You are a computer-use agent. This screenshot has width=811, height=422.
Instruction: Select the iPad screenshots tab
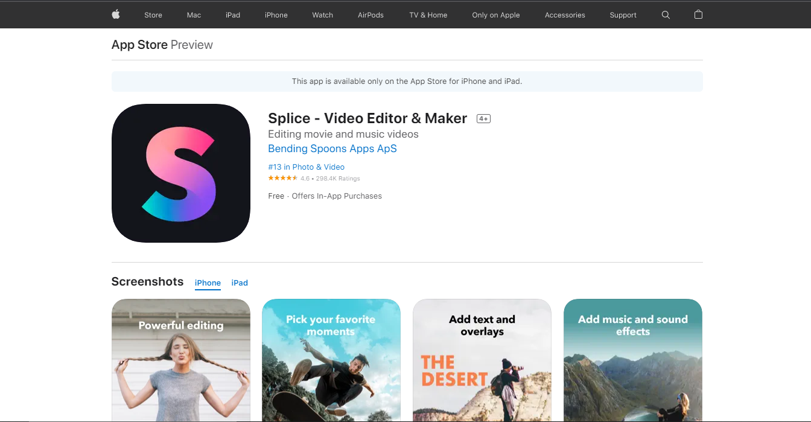pos(240,283)
